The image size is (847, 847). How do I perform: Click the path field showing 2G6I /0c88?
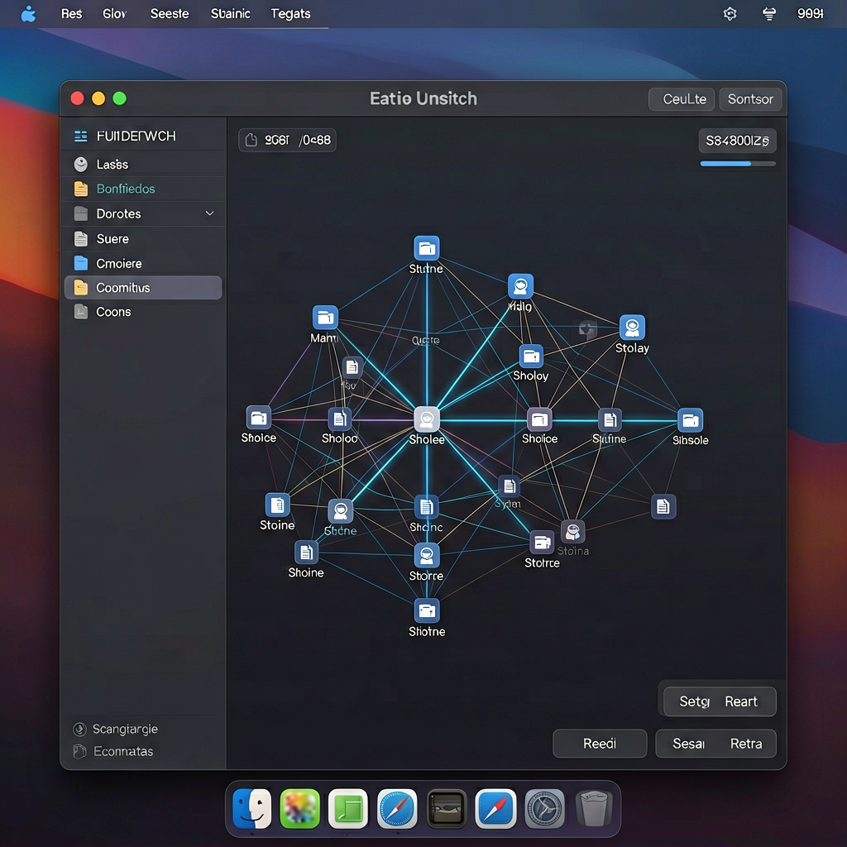pyautogui.click(x=287, y=140)
